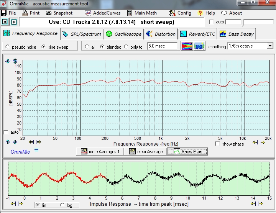Click the 5.0 msec input field
This screenshot has height=213, width=276.
tap(163, 46)
